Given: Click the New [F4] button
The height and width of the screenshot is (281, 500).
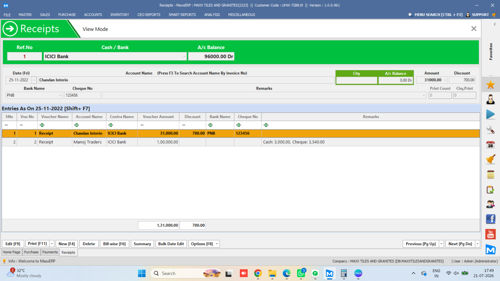Looking at the screenshot, I should click(67, 244).
